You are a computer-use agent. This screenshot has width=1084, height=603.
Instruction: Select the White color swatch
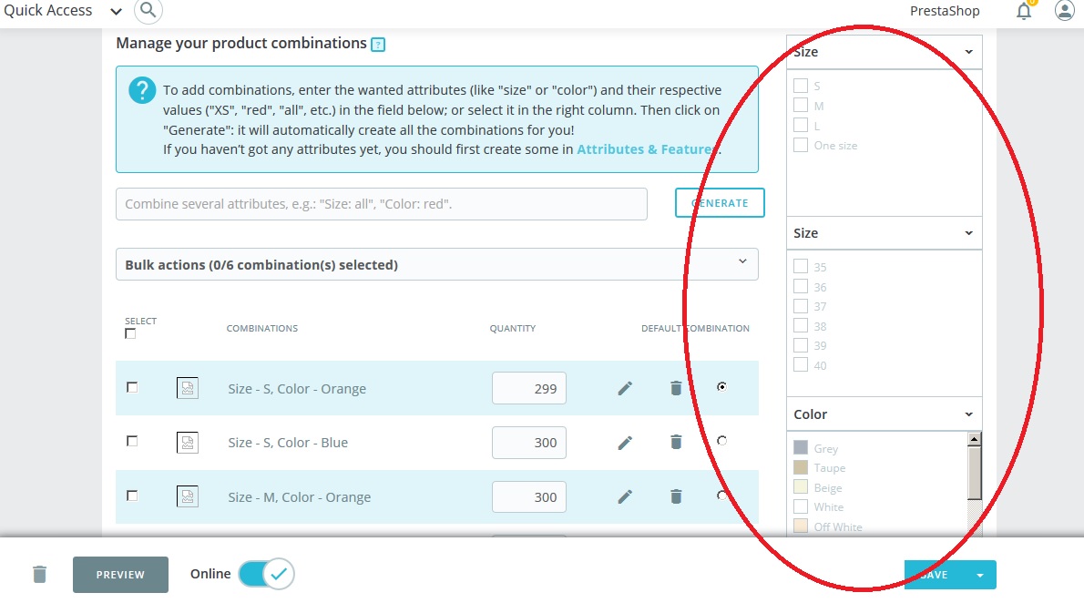click(x=801, y=506)
